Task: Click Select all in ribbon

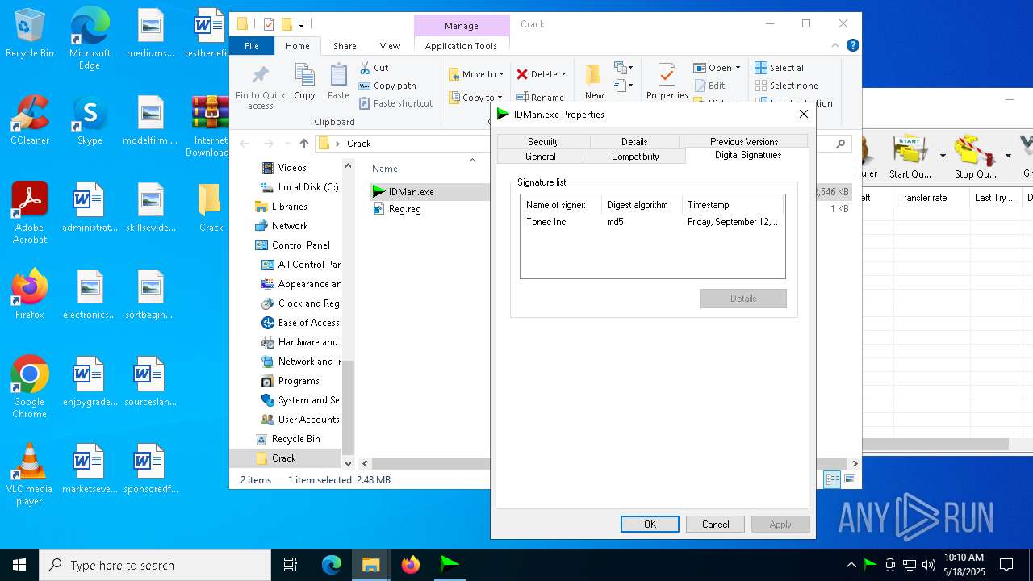Action: click(x=780, y=68)
